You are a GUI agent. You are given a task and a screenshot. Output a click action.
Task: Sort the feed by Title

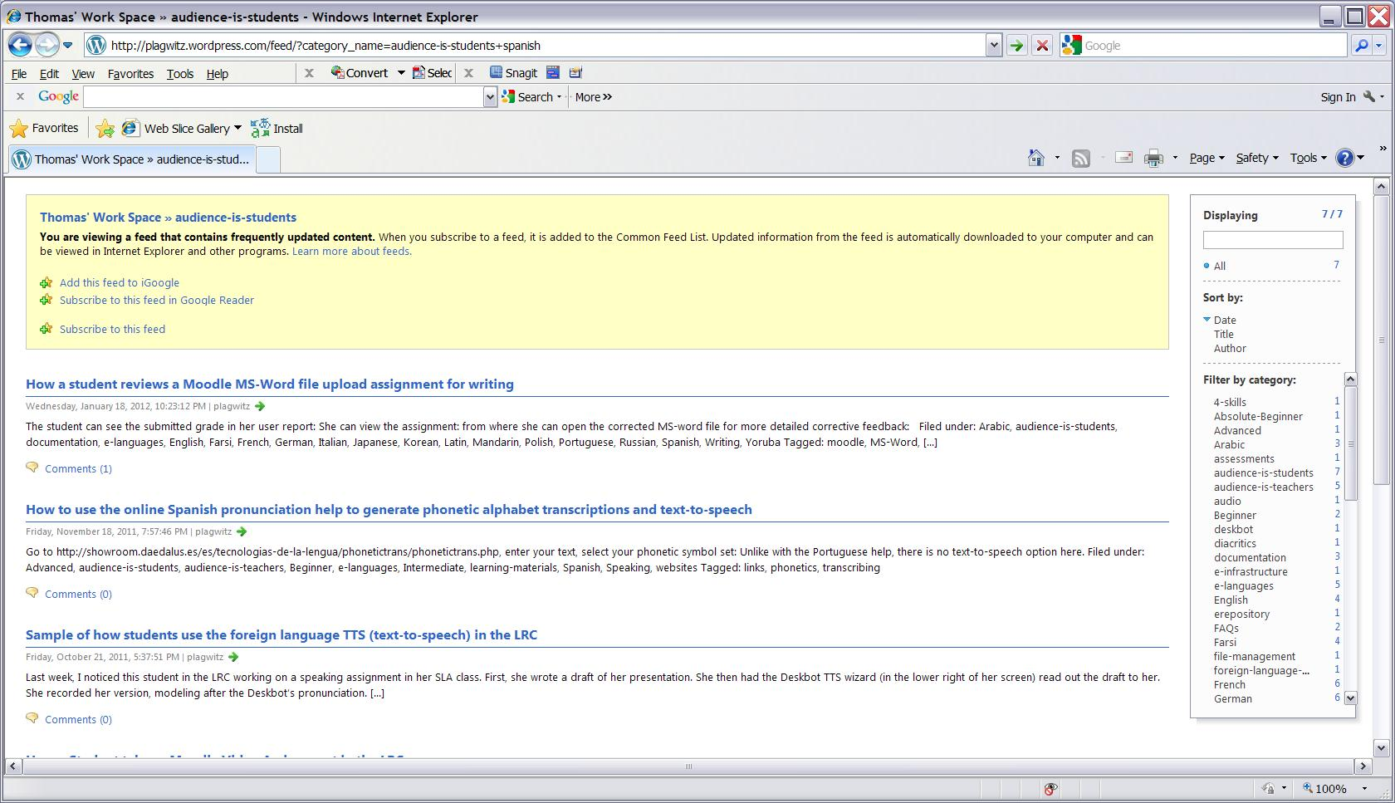point(1223,334)
